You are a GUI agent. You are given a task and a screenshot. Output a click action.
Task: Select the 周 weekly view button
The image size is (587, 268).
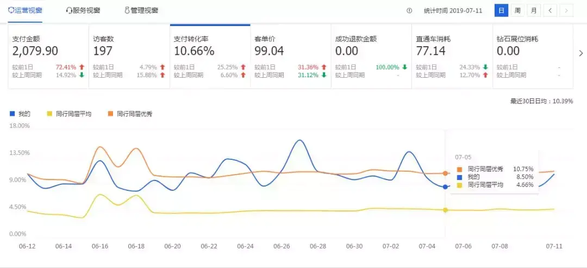[517, 10]
